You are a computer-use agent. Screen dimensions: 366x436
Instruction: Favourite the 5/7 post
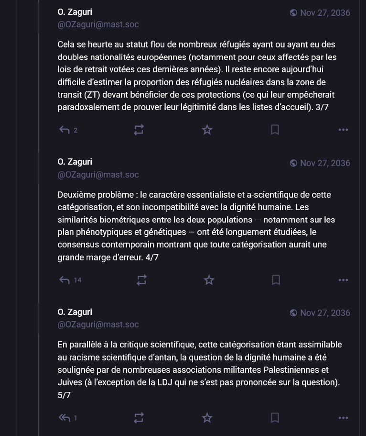tap(207, 418)
